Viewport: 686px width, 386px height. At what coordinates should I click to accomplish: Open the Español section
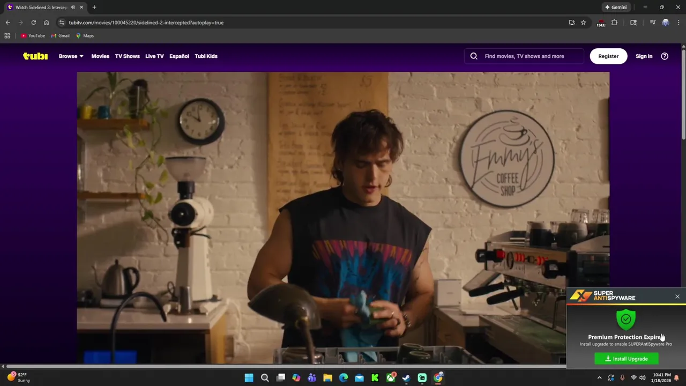(x=179, y=56)
